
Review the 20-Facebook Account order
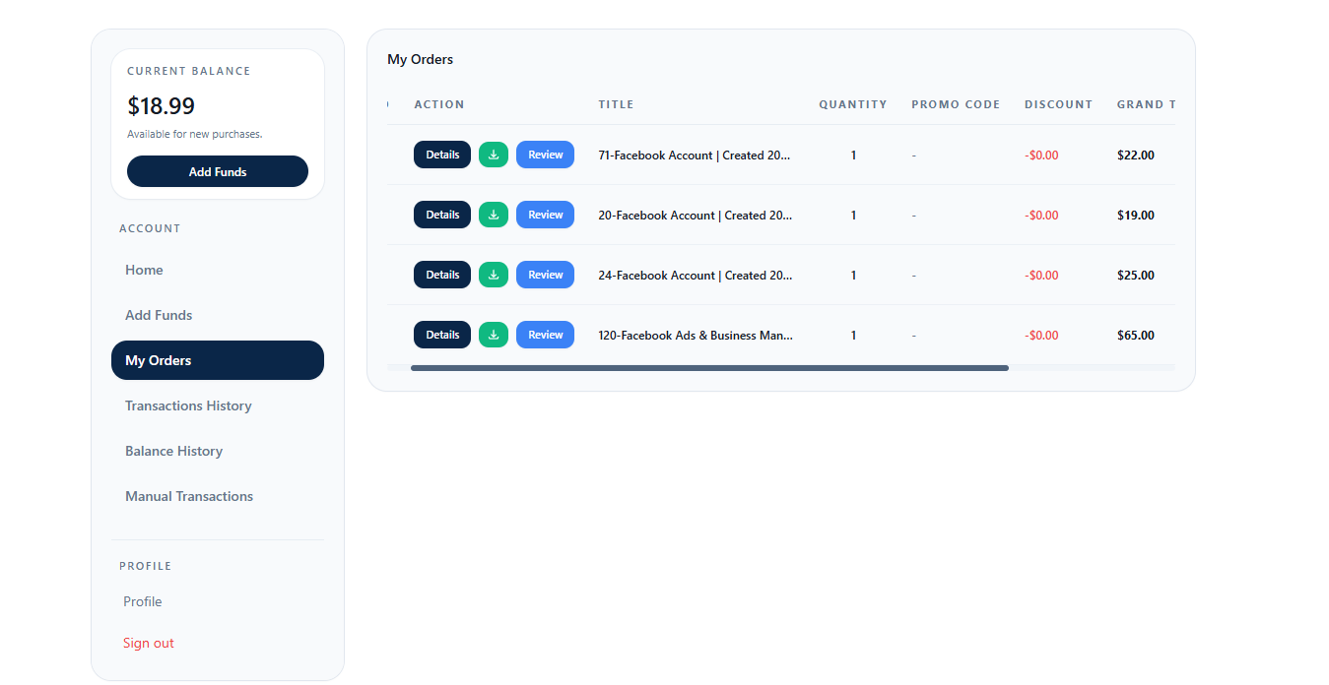(545, 215)
